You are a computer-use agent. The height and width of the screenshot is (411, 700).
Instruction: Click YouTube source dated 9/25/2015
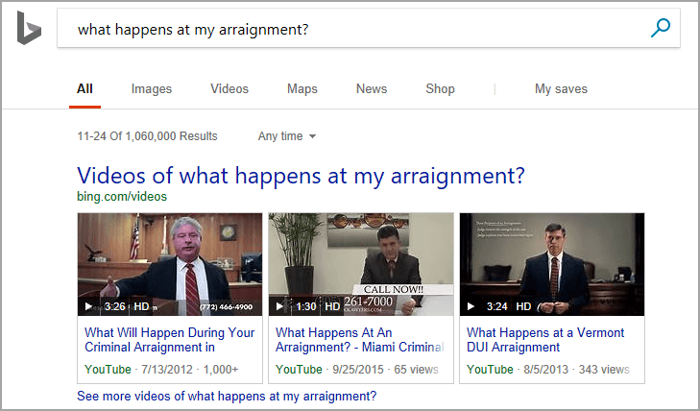point(299,370)
